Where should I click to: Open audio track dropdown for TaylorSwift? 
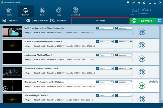pos(124,68)
